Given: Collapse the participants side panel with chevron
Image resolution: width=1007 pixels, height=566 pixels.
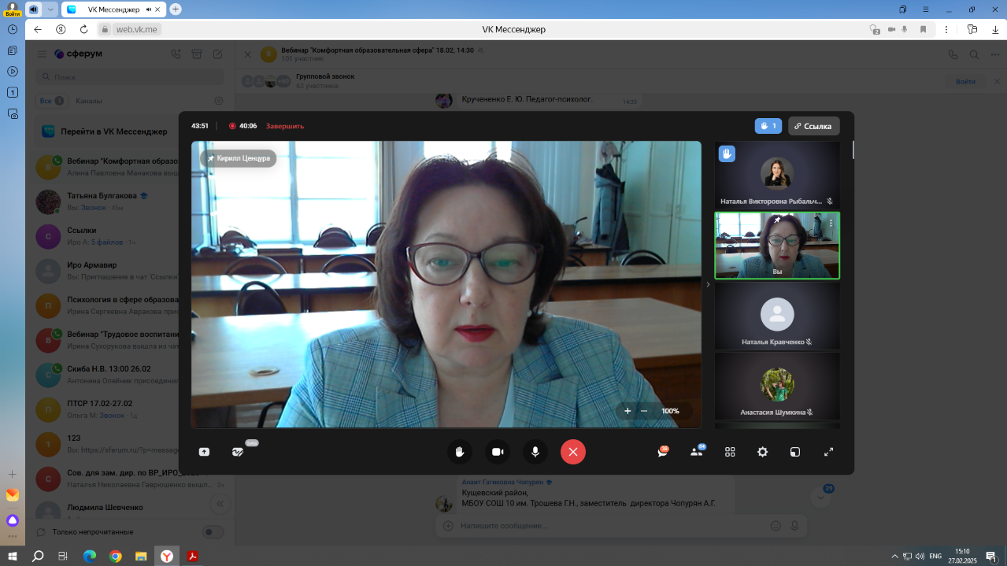Looking at the screenshot, I should pos(708,285).
